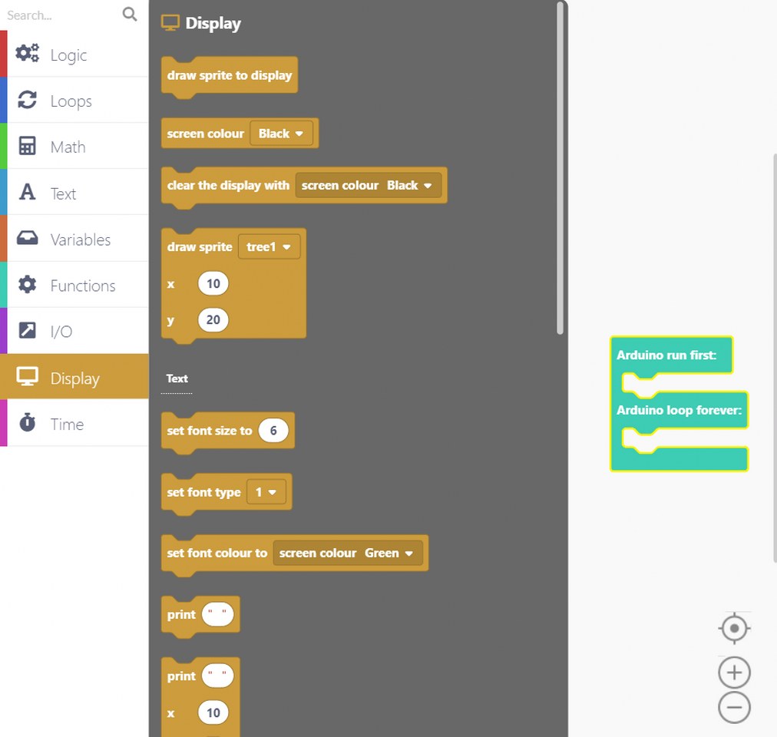Click the font size value 6
This screenshot has height=737, width=777.
pos(273,430)
